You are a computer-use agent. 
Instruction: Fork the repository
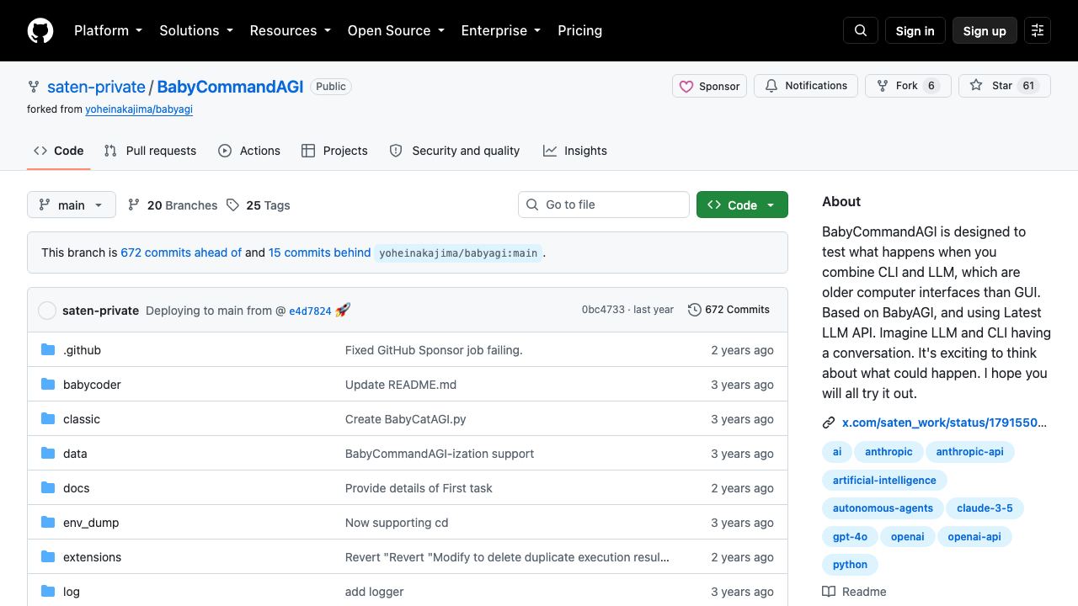coord(908,86)
